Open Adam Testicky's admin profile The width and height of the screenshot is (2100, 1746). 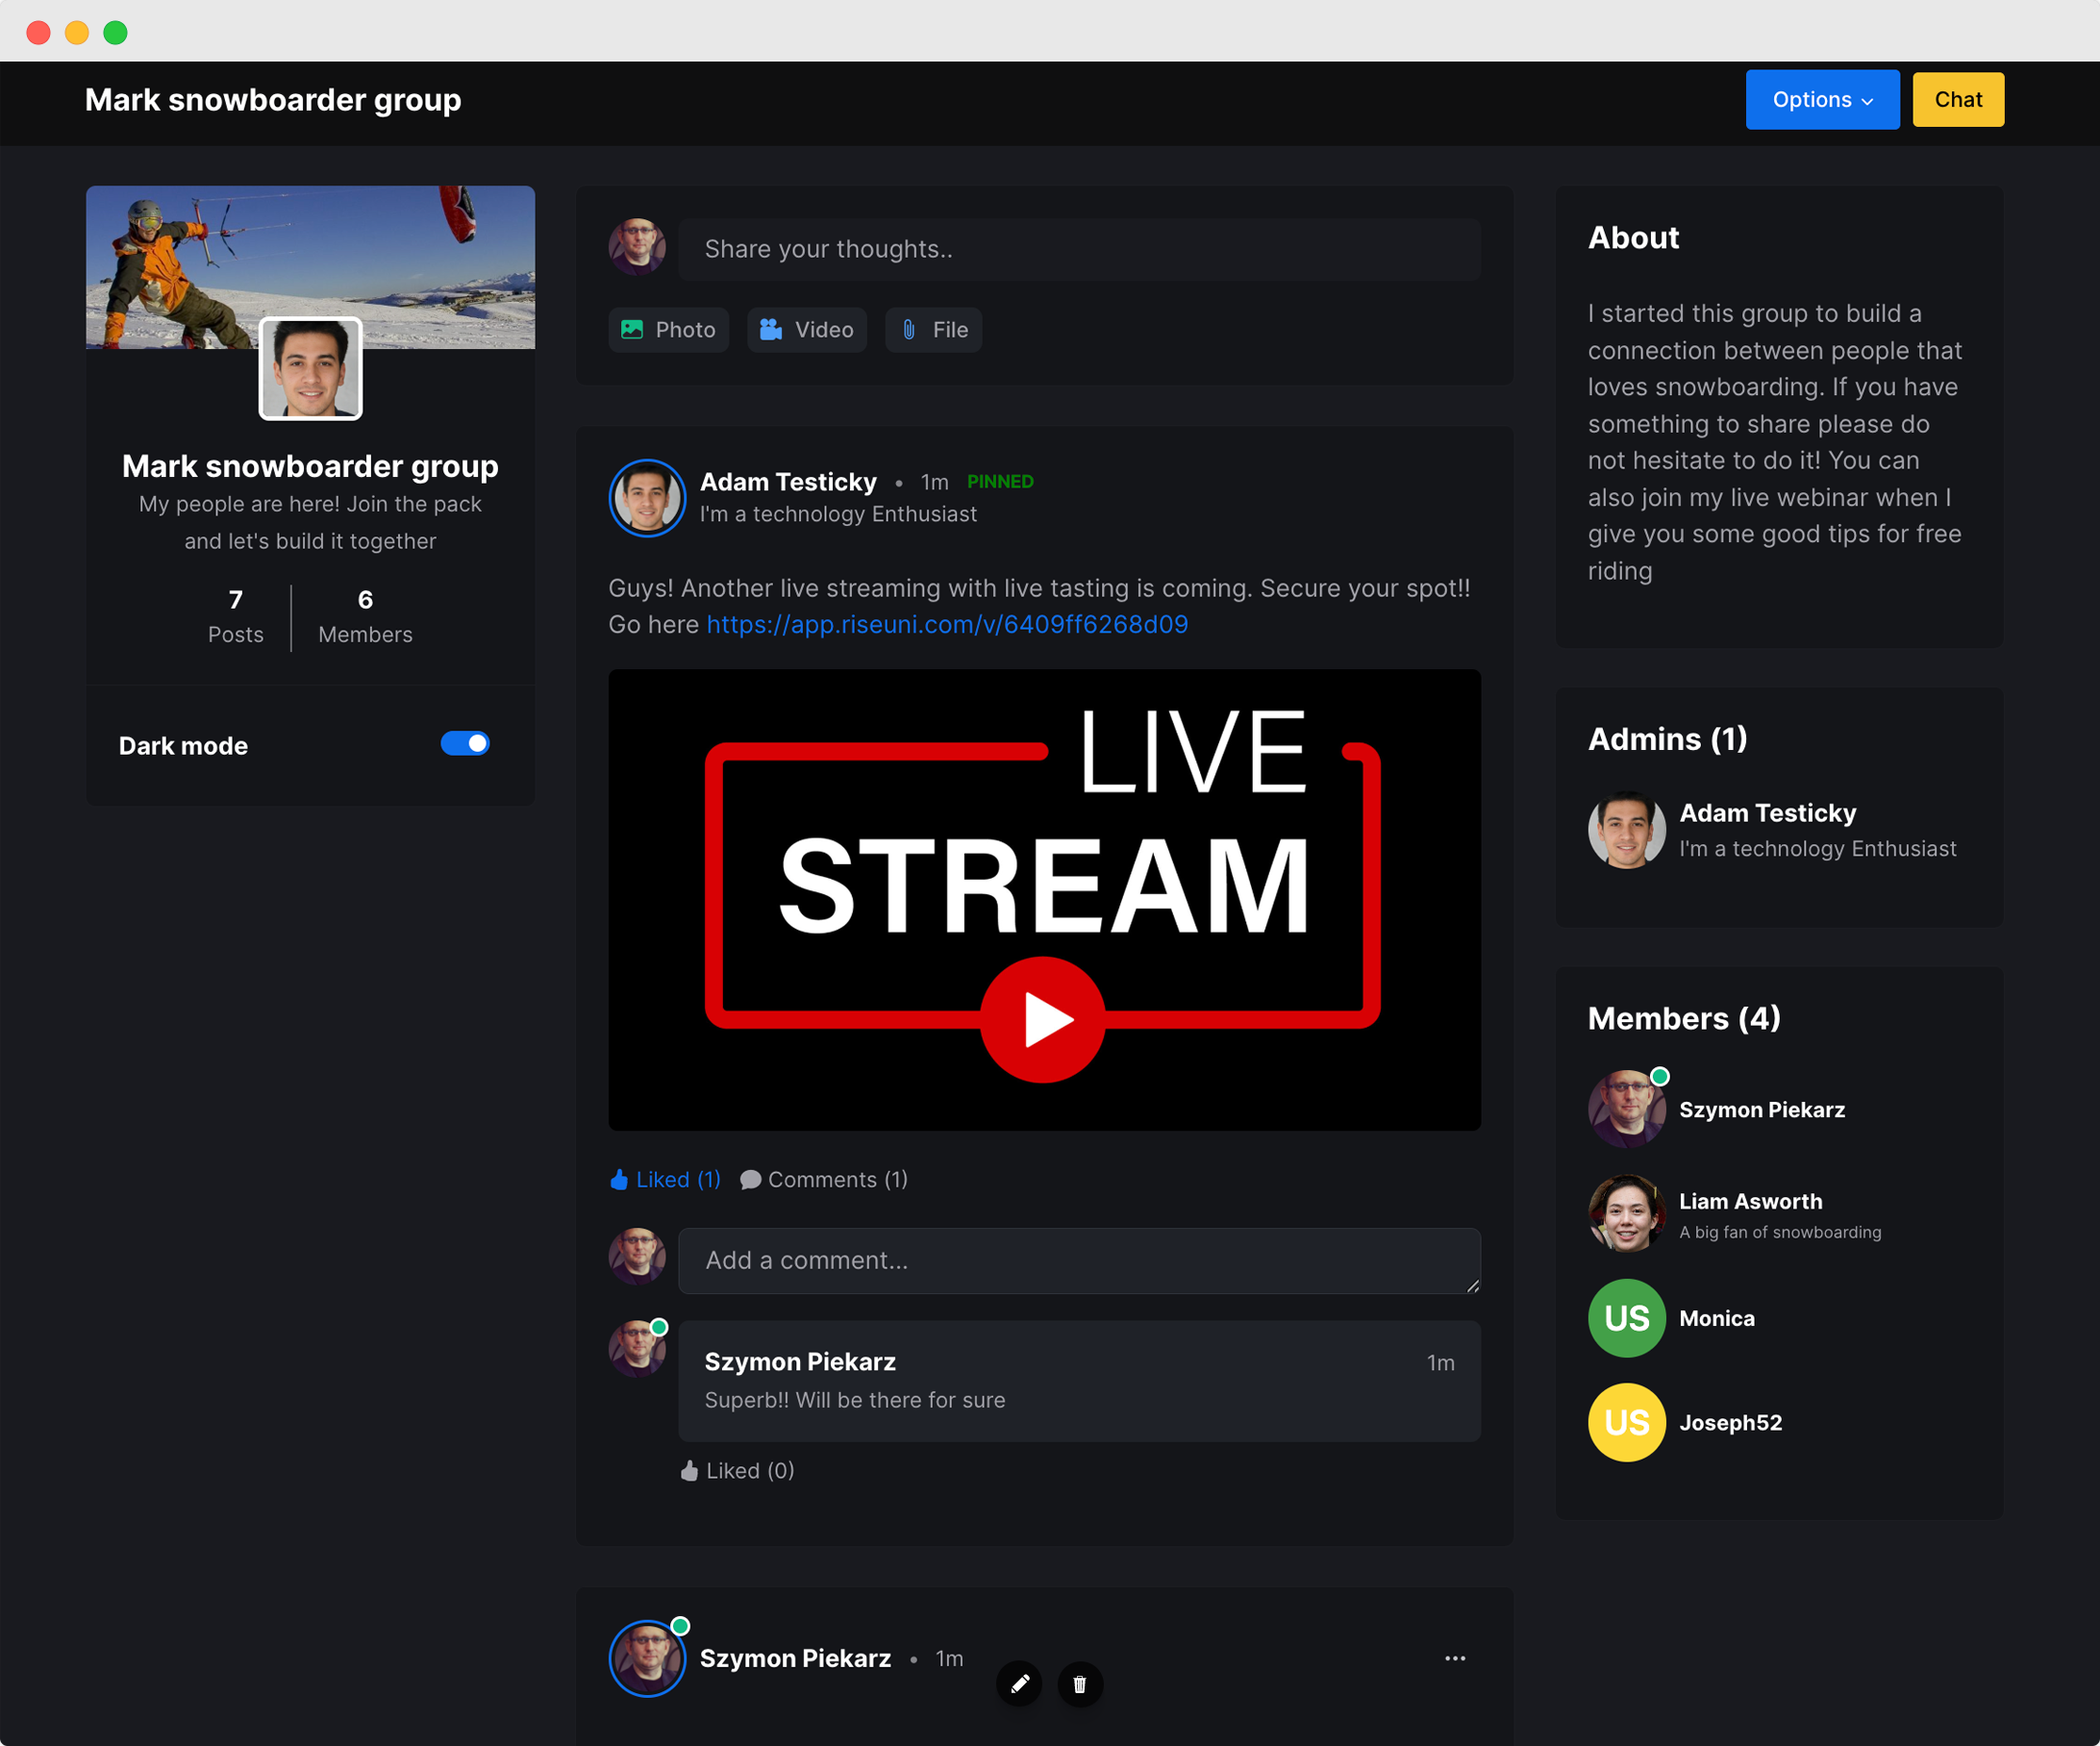(x=1767, y=814)
